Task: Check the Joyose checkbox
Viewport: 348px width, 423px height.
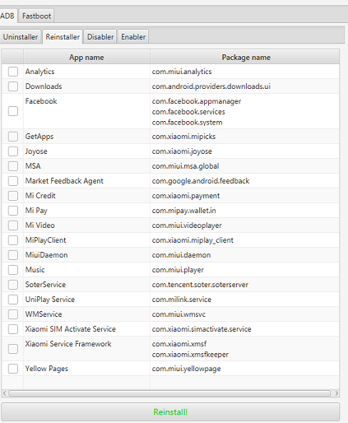Action: click(x=13, y=151)
